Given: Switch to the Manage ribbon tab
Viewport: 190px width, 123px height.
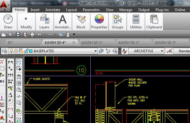Looking at the screenshot, I should 126,10.
